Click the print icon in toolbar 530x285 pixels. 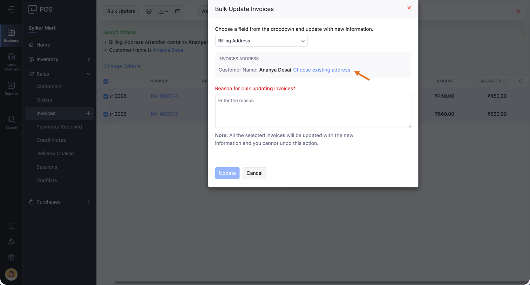tap(149, 11)
